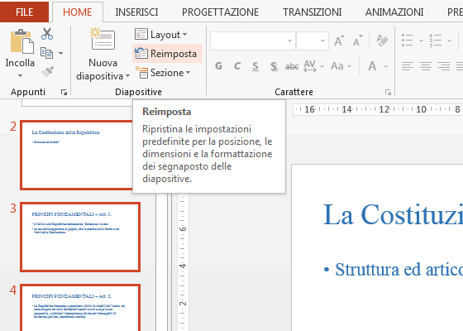Click the slide title La Costituzione
463x331 pixels.
(393, 214)
